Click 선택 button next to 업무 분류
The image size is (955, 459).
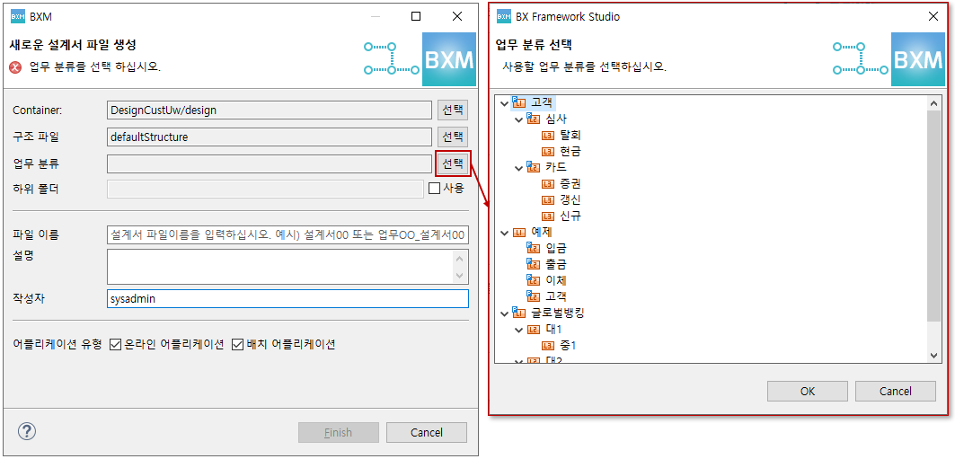(453, 163)
